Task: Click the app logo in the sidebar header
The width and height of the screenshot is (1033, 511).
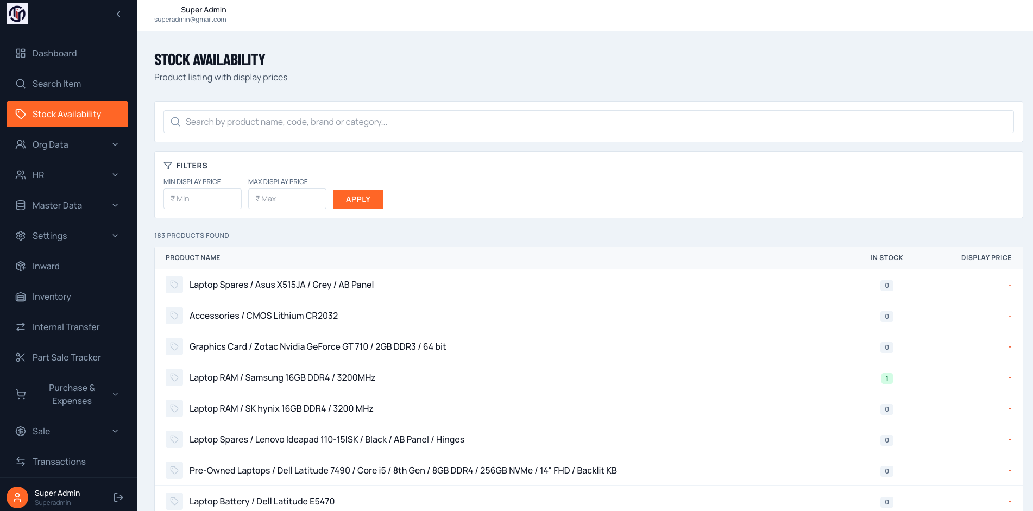Action: pyautogui.click(x=17, y=14)
